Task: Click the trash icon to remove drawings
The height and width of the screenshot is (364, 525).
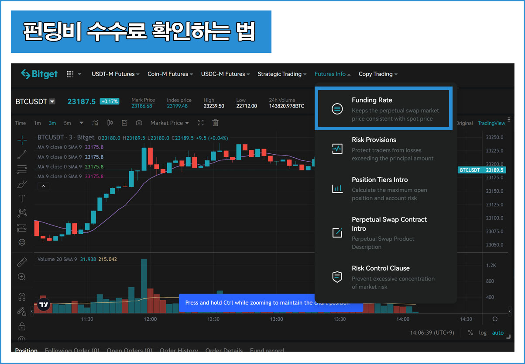Action: pyautogui.click(x=215, y=123)
